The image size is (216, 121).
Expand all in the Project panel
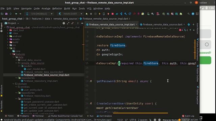tap(68, 23)
